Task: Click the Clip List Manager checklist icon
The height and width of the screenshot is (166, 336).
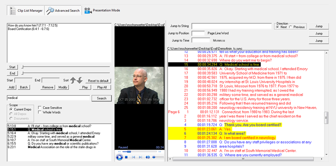Action: [12, 11]
